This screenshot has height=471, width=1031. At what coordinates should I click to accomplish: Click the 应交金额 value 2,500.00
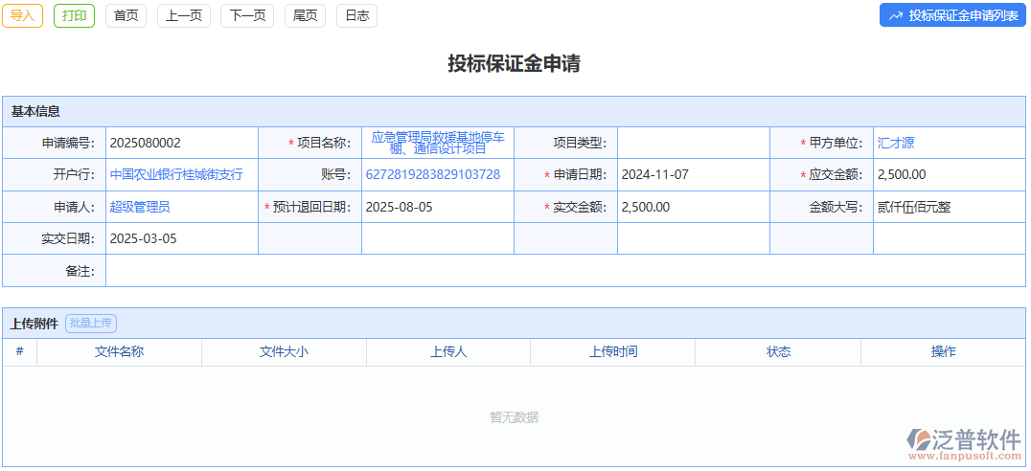tap(902, 174)
